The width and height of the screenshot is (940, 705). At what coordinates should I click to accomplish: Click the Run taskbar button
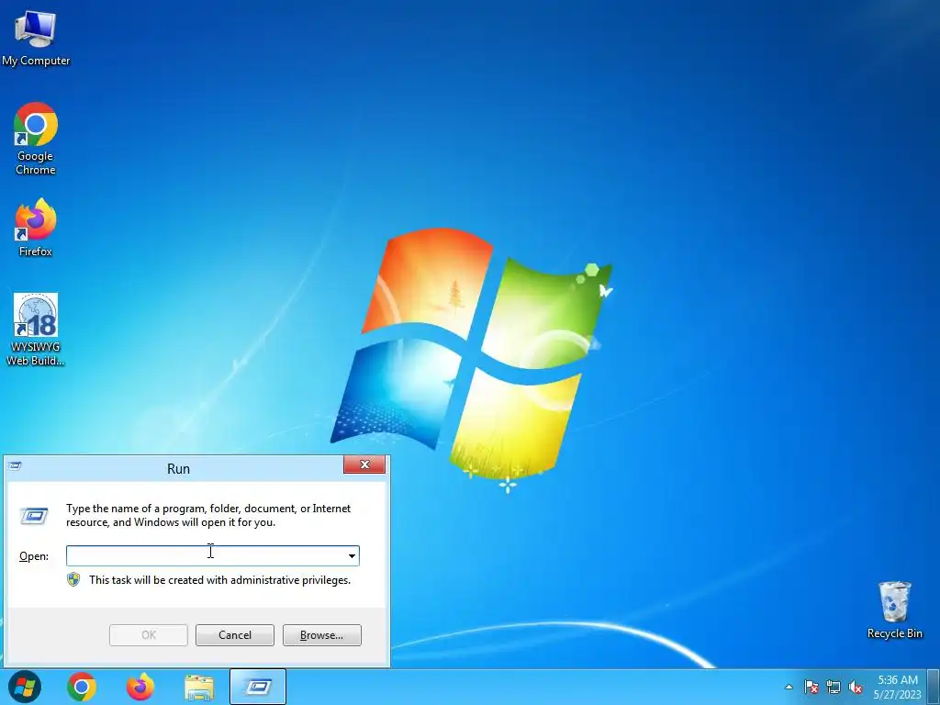coord(258,687)
